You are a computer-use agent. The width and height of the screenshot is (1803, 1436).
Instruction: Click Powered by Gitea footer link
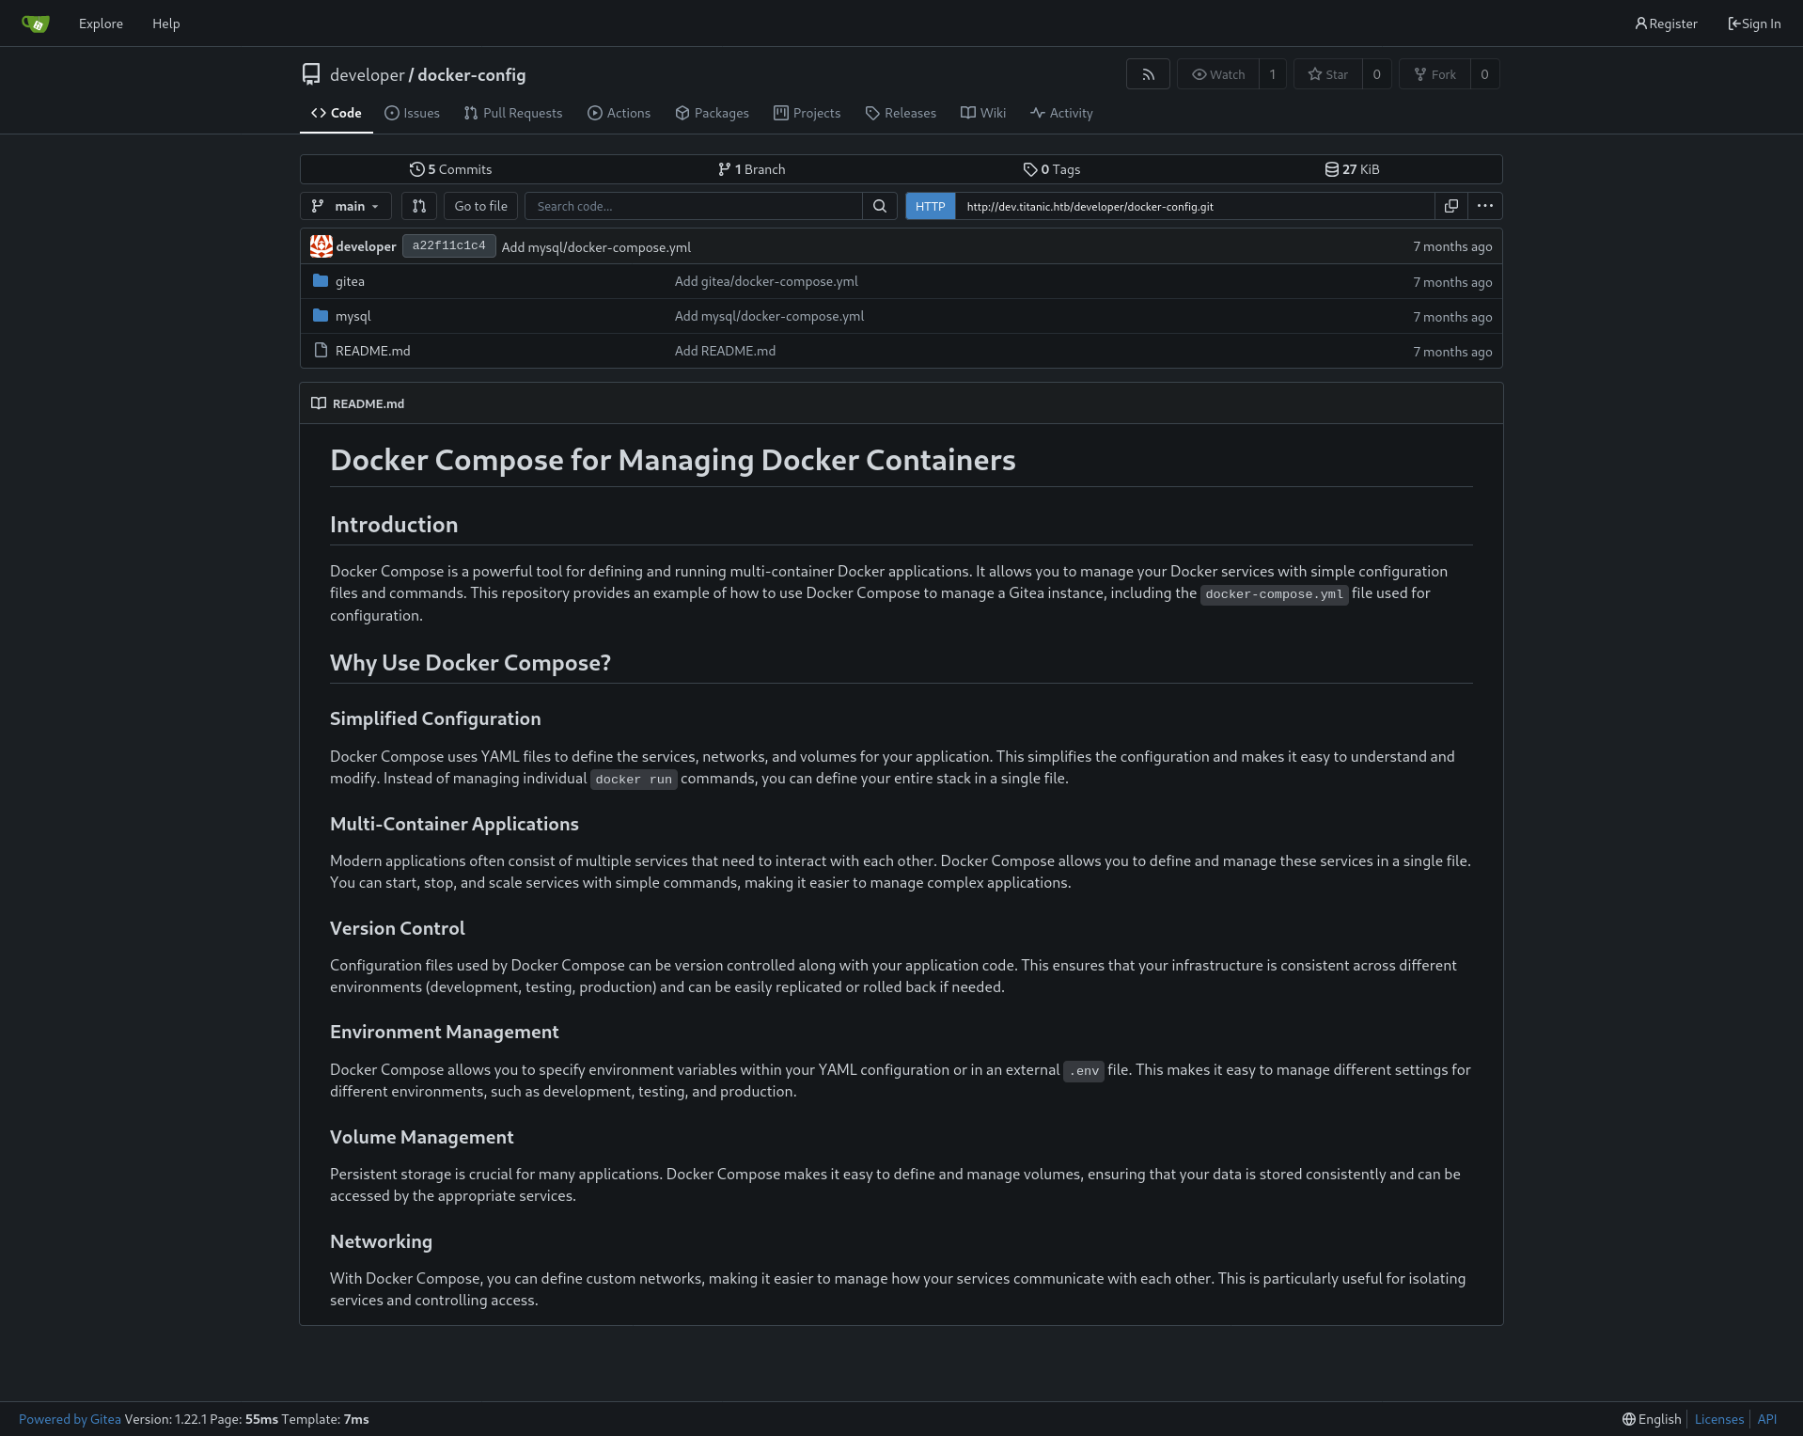70,1419
